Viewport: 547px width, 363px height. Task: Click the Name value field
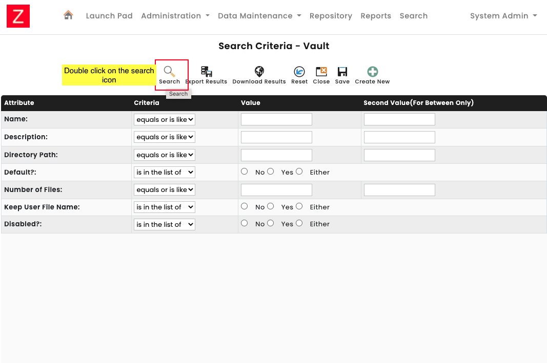tap(276, 119)
